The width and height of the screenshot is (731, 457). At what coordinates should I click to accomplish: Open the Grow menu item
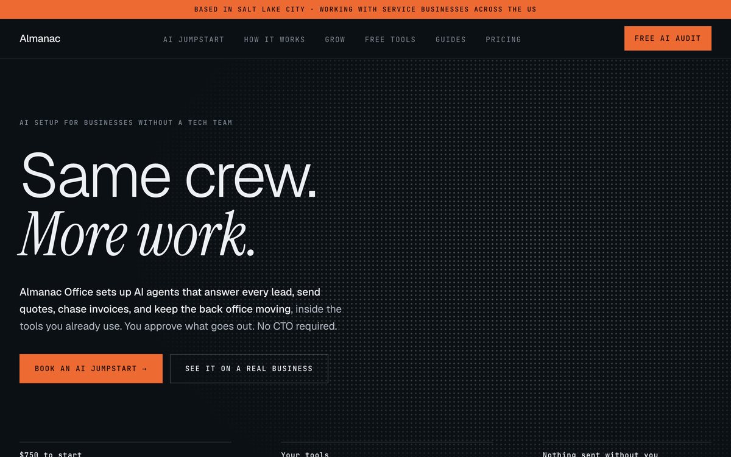335,40
